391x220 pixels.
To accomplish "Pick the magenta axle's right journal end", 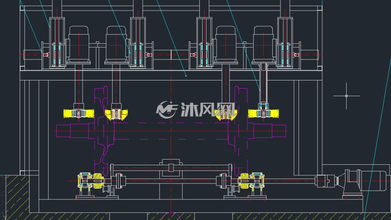I will (279, 131).
